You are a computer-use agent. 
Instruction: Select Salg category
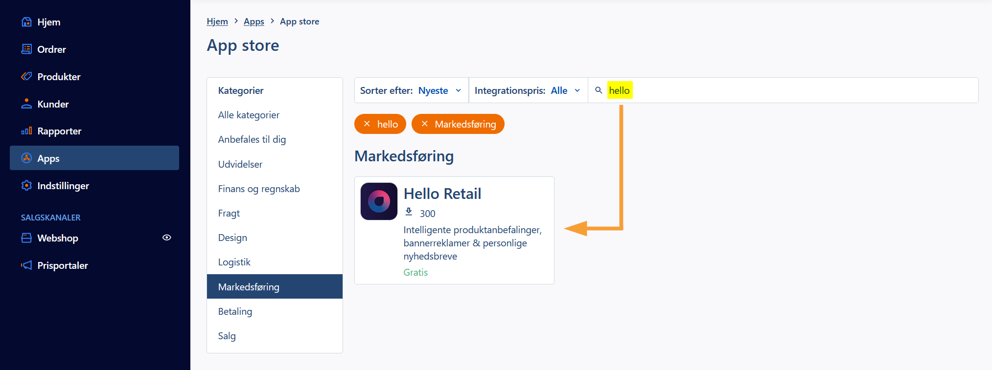click(275, 336)
